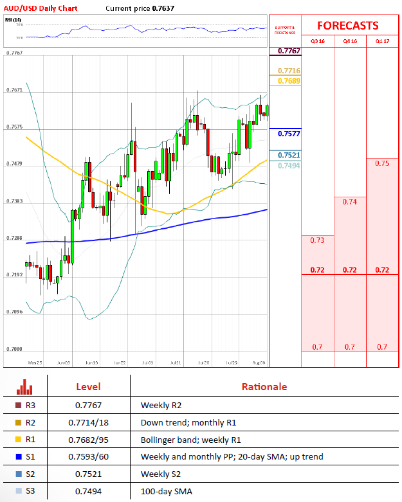Click the Q1 17 forecast value 0.75

[x=382, y=163]
